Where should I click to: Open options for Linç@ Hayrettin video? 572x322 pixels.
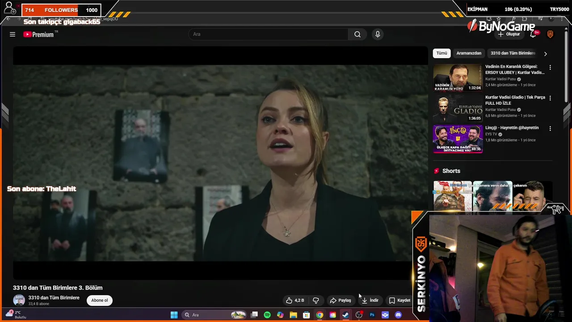click(x=550, y=128)
